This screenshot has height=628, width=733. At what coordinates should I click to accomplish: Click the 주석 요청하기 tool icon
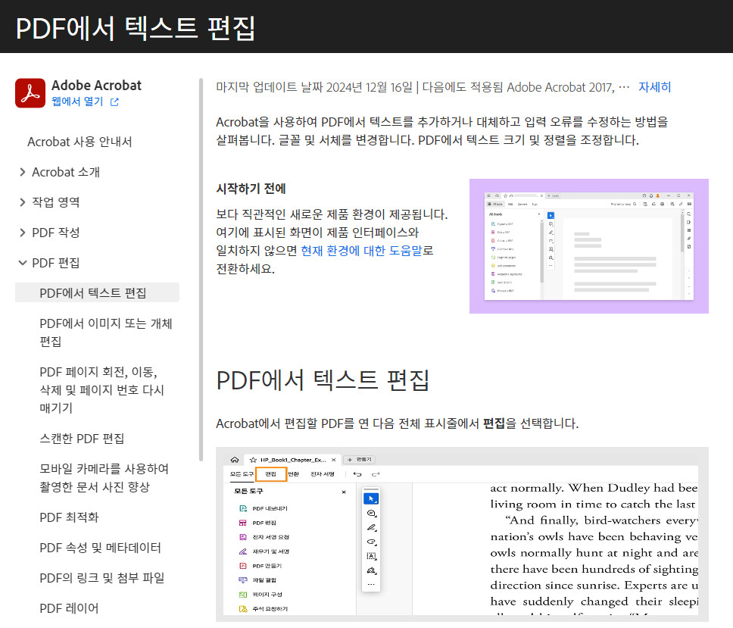pos(243,609)
